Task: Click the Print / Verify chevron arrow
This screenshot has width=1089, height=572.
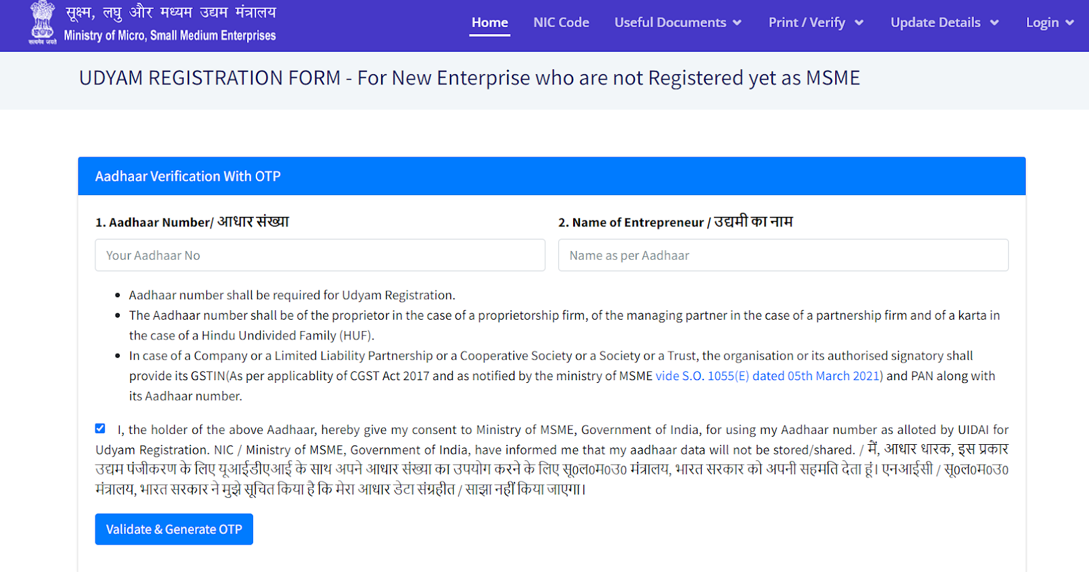Action: point(859,23)
